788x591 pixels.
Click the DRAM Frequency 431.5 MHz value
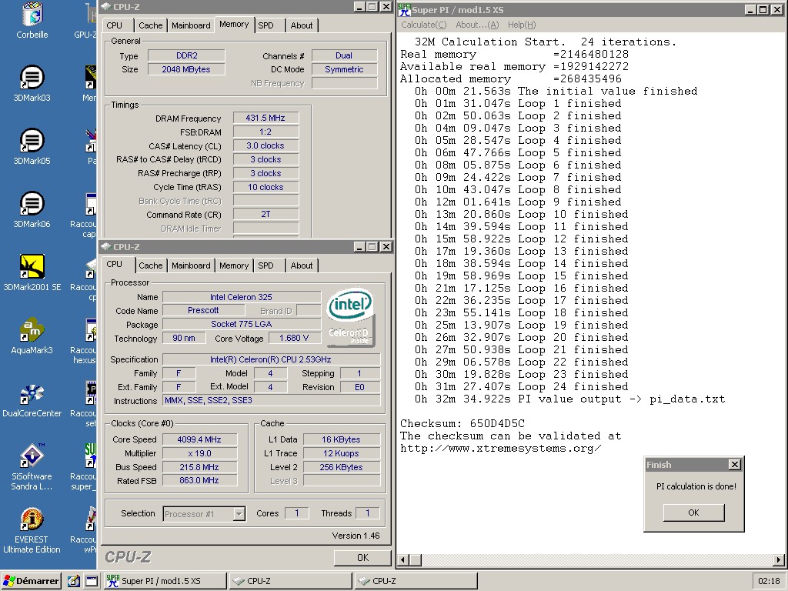pos(265,118)
